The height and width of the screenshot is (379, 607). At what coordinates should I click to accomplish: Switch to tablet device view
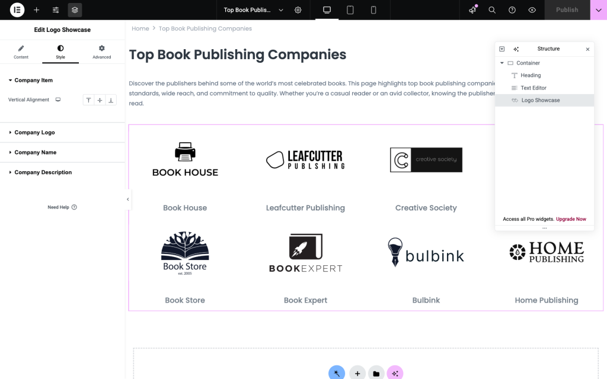click(x=350, y=9)
